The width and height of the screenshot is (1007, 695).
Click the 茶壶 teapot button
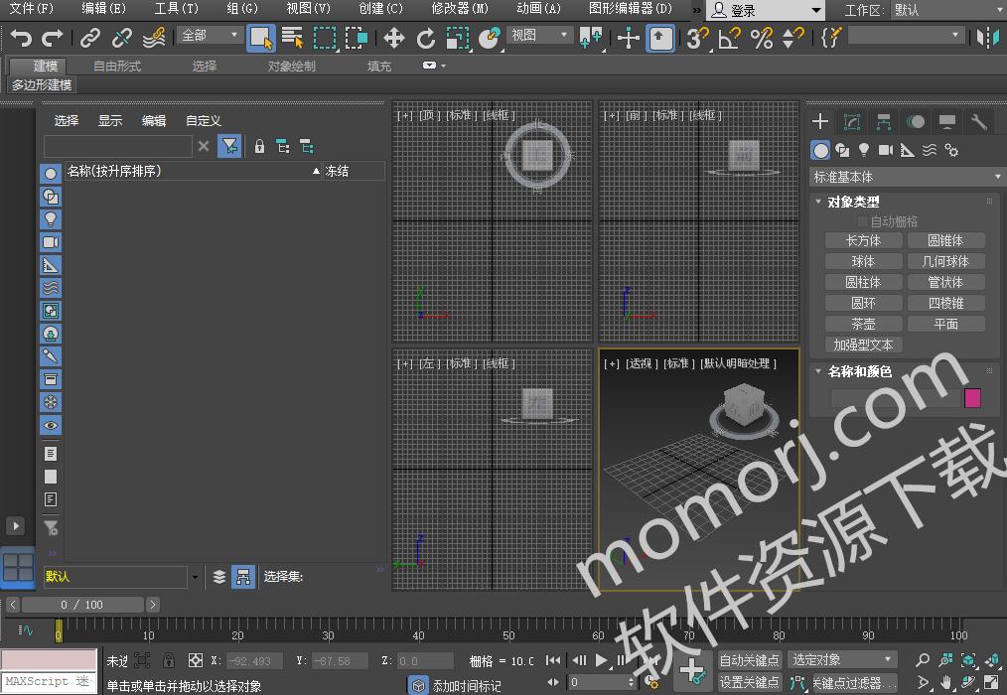click(863, 324)
